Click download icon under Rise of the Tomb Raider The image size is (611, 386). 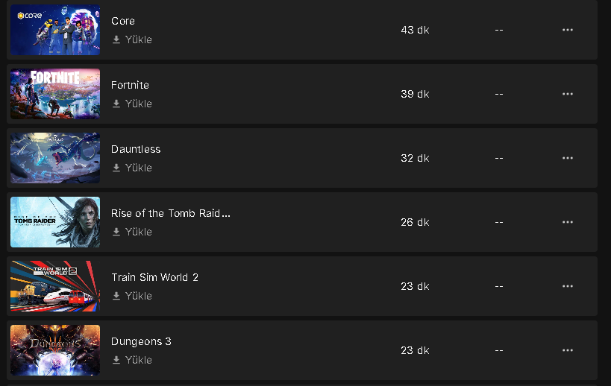click(x=116, y=232)
